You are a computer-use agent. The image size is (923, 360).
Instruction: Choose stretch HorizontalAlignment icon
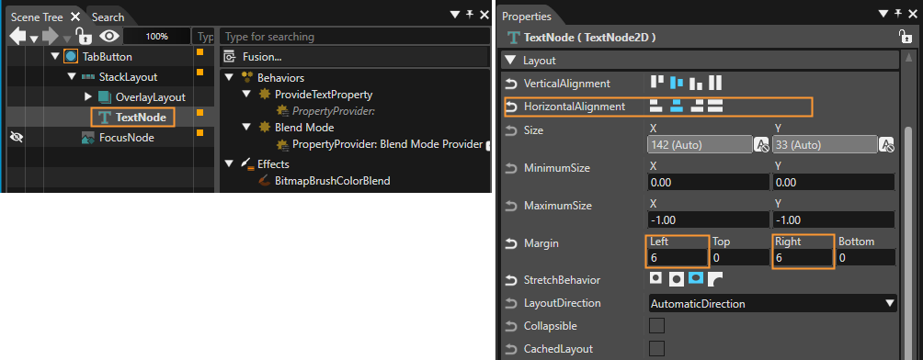(x=714, y=107)
